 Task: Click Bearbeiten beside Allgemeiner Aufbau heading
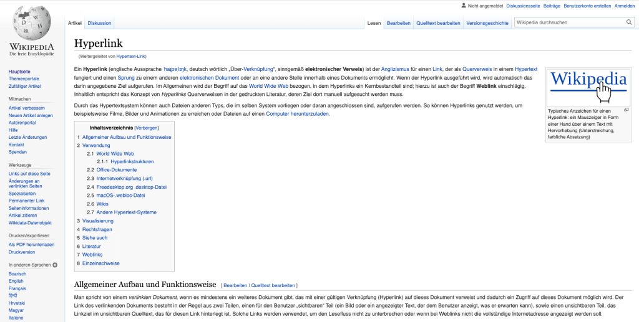tap(235, 285)
